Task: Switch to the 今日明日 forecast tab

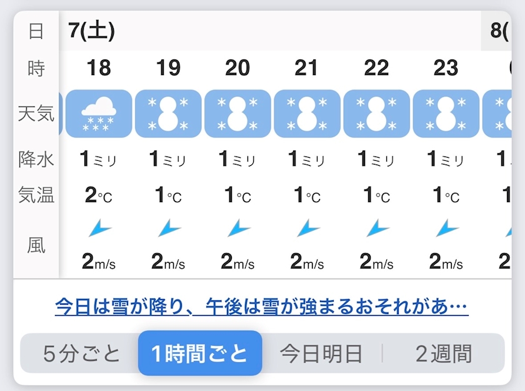Action: tap(321, 354)
